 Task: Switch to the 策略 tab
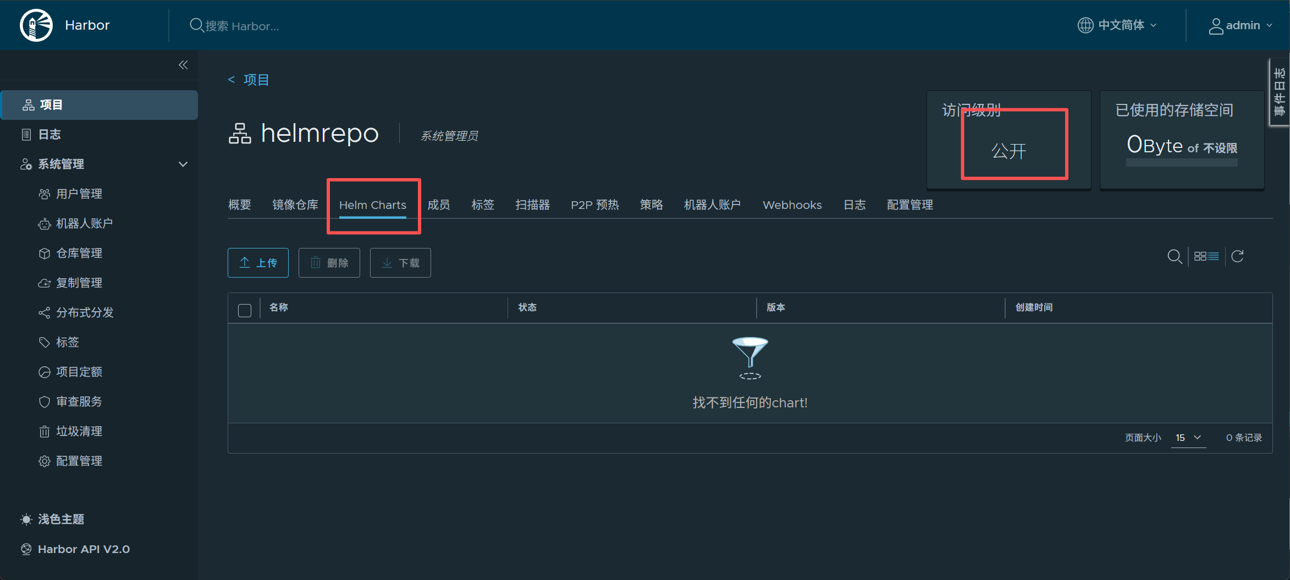(652, 205)
